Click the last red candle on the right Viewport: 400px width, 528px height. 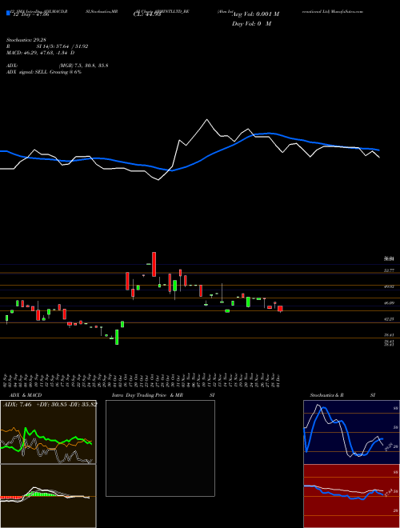(280, 309)
